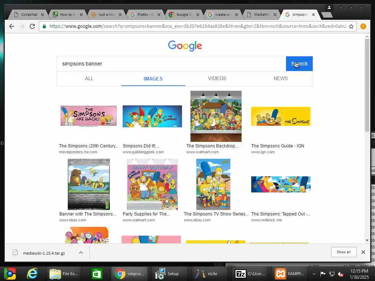
Task: Click the 'Simpsons Did It!:...' title
Action: click(x=141, y=146)
